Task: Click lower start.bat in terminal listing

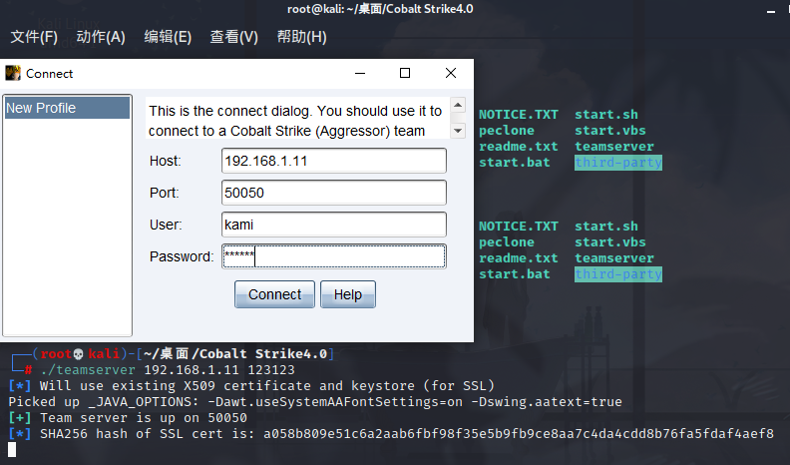Action: tap(515, 274)
